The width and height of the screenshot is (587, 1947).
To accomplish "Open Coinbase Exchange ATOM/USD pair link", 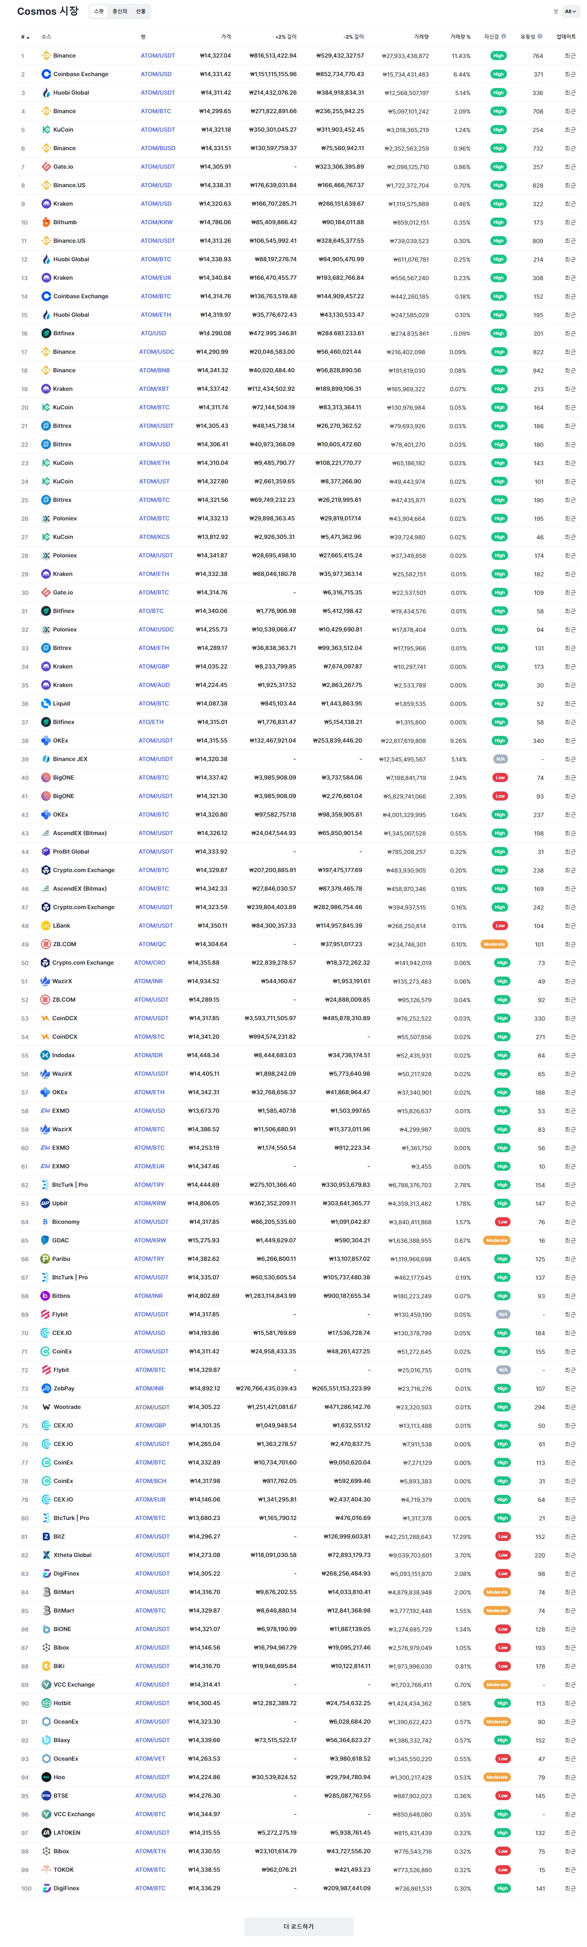I will [x=156, y=74].
